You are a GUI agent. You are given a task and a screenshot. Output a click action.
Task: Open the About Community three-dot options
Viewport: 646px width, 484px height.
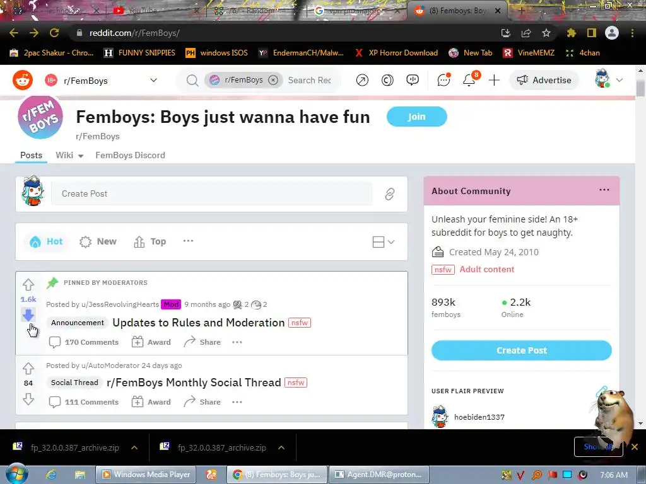point(604,190)
